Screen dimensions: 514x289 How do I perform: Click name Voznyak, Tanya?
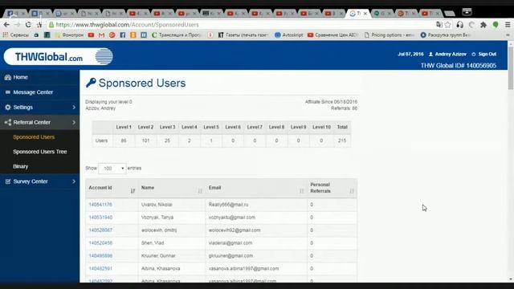157,218
